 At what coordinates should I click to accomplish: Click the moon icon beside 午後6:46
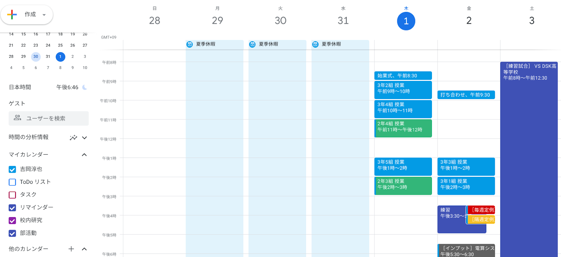pyautogui.click(x=85, y=87)
